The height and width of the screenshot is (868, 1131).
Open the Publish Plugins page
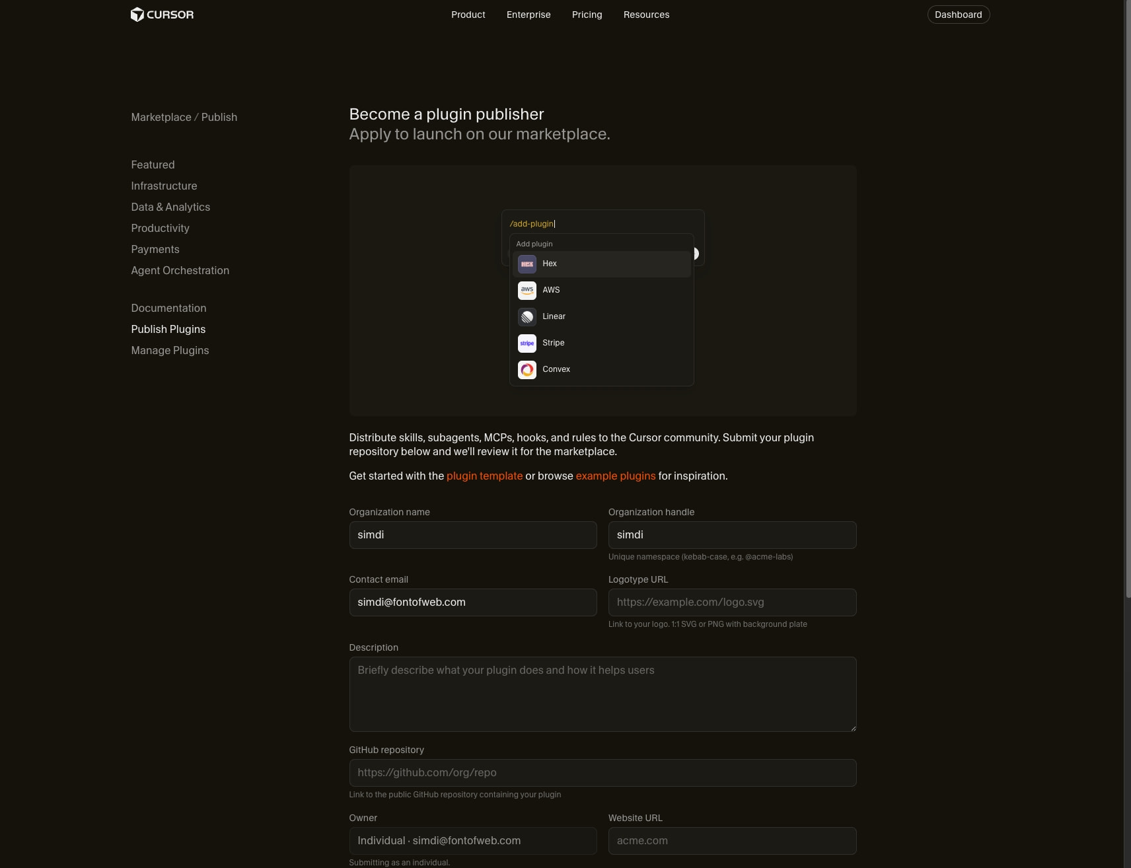pos(168,329)
